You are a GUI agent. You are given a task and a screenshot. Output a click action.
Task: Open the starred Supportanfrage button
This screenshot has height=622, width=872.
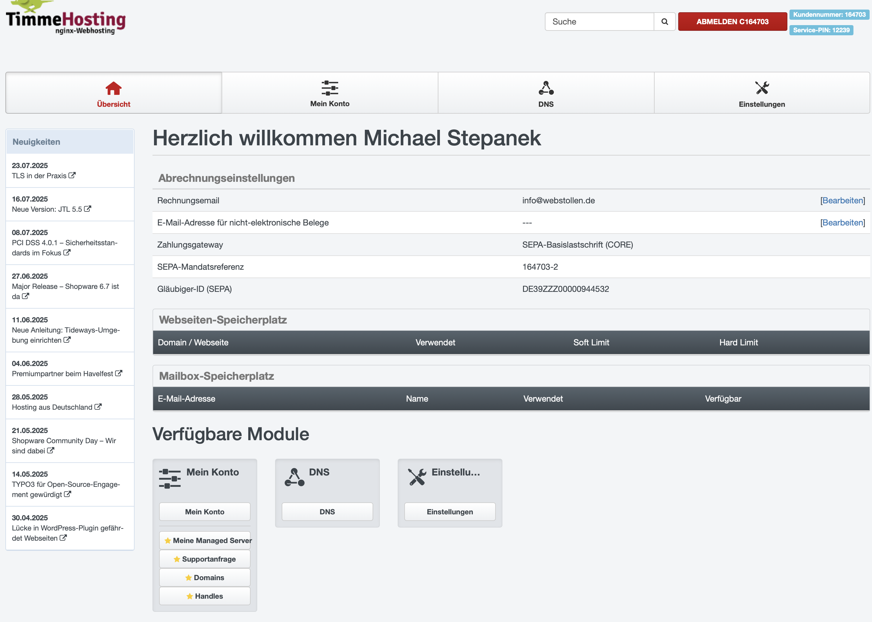[x=205, y=559]
